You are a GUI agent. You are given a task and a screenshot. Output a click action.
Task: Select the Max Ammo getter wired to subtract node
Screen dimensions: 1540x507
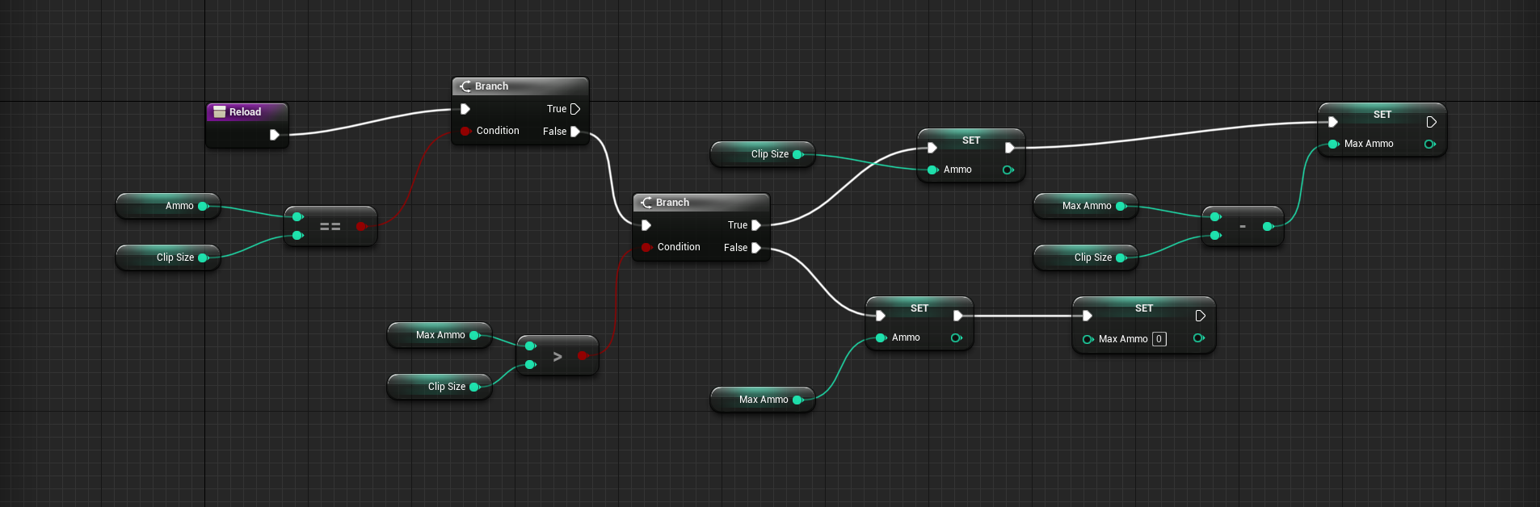(x=1086, y=206)
